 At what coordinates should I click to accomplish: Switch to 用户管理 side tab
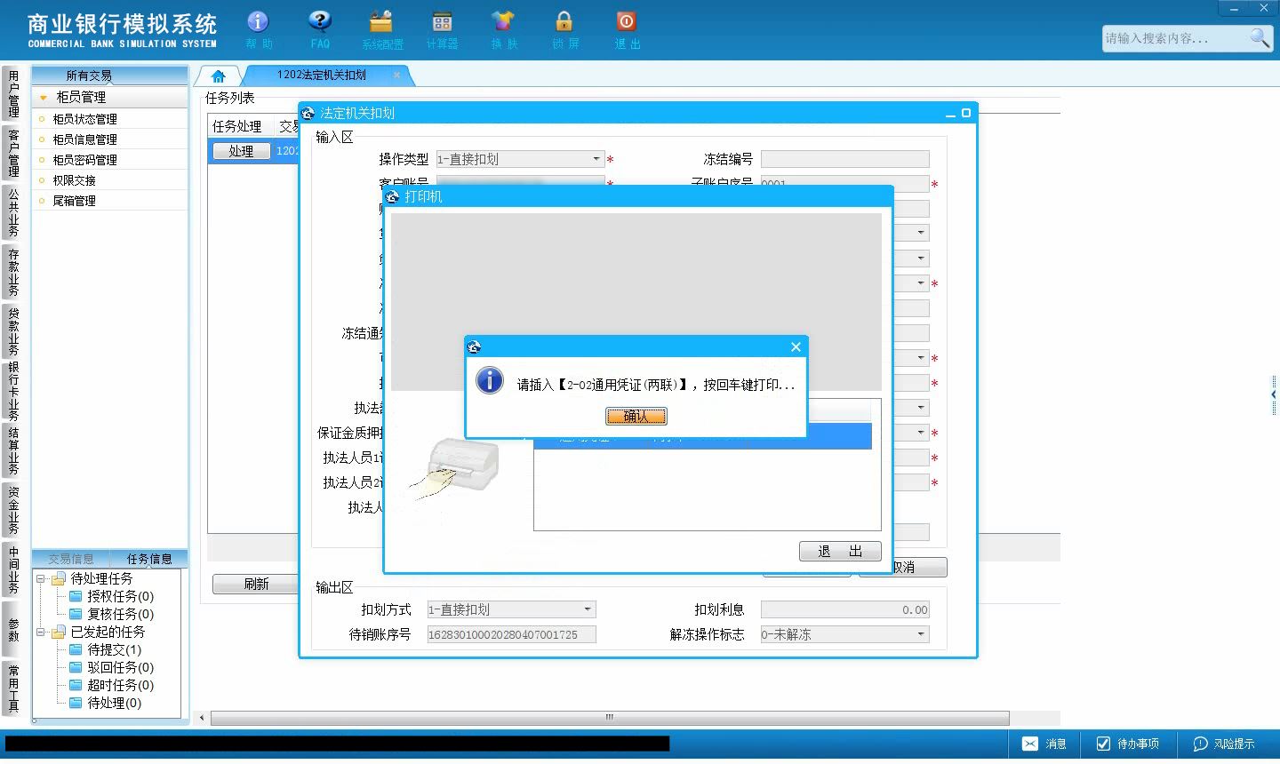pos(13,93)
